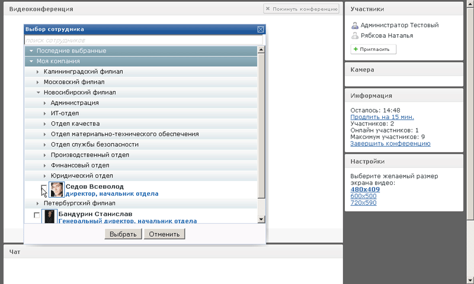Screen dimensions: 474x284
Task: Click the Отменить button
Action: pyautogui.click(x=165, y=234)
